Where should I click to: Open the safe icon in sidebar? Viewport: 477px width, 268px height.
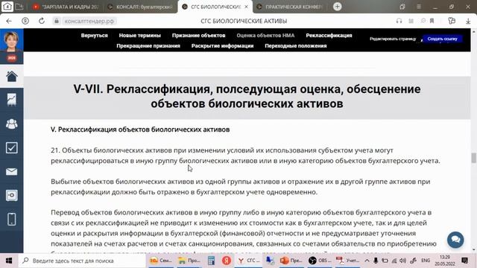[12, 195]
